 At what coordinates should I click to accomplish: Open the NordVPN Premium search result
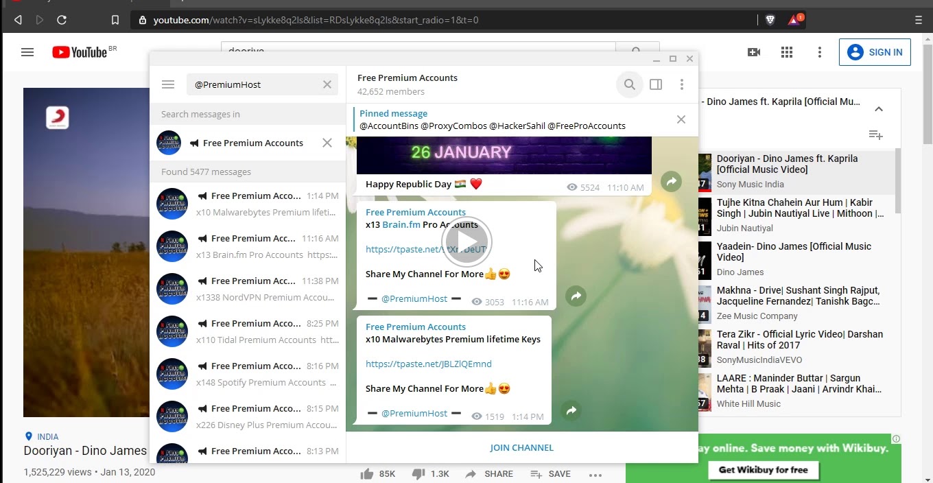tap(248, 289)
